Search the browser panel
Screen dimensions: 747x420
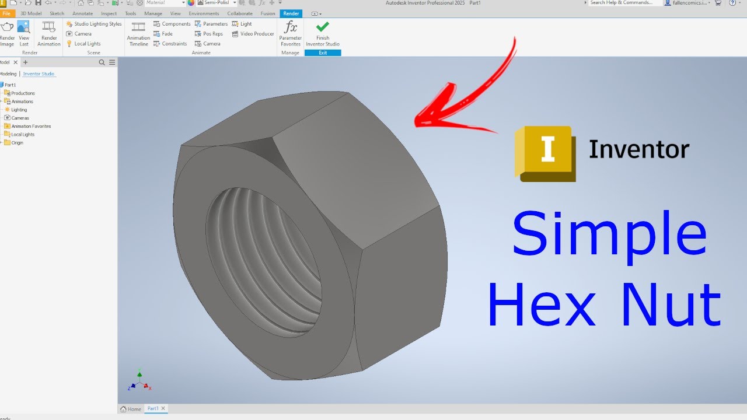[x=102, y=62]
